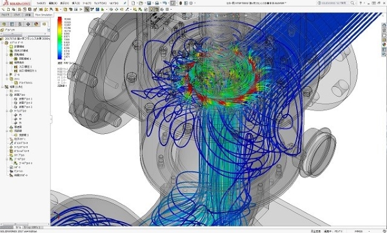Click the SOLIDWORKS logo in title bar
The height and width of the screenshot is (233, 387).
pyautogui.click(x=17, y=3)
